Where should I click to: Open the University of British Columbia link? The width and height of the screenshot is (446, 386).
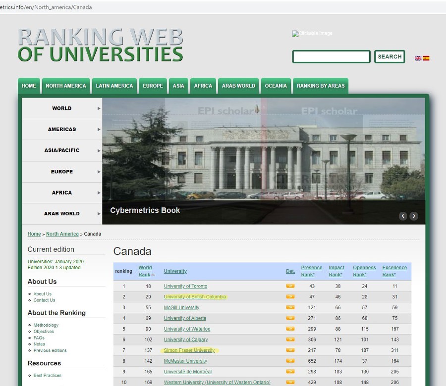[195, 297]
